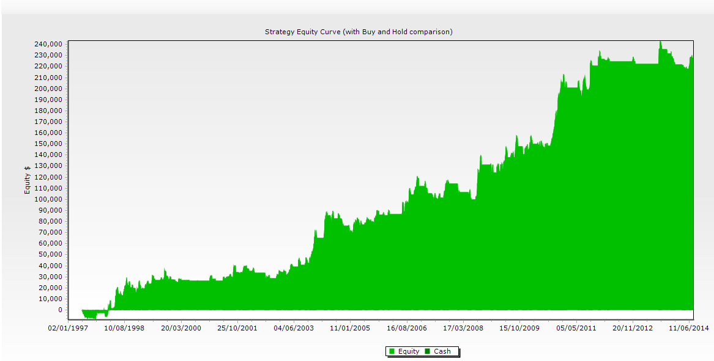
Task: Click the 0 y-axis label
Action: pyautogui.click(x=60, y=310)
